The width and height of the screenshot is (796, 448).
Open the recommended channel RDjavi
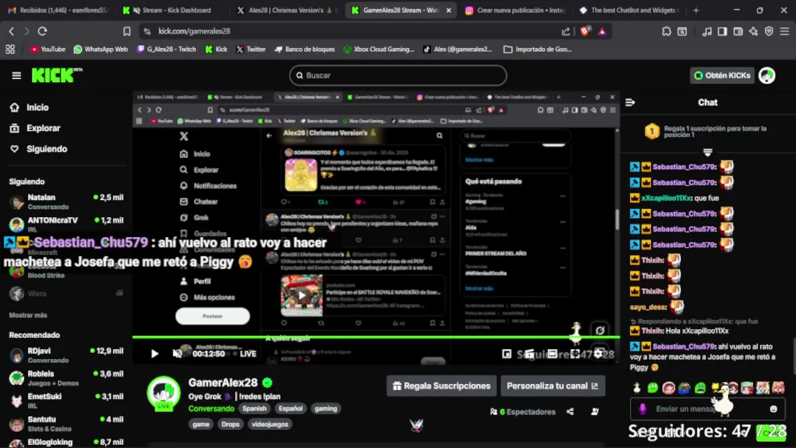(x=65, y=355)
